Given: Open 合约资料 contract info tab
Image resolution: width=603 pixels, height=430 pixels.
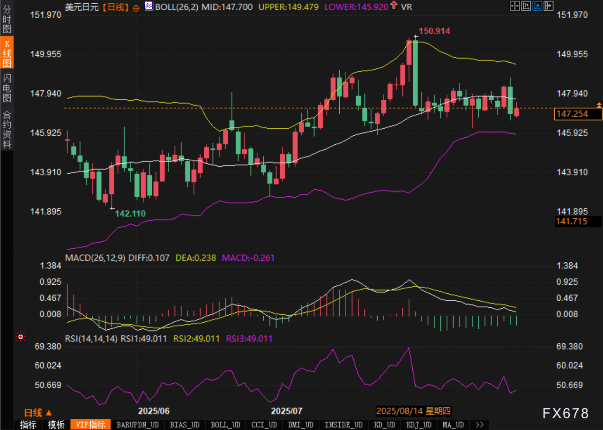Looking at the screenshot, I should [x=7, y=129].
